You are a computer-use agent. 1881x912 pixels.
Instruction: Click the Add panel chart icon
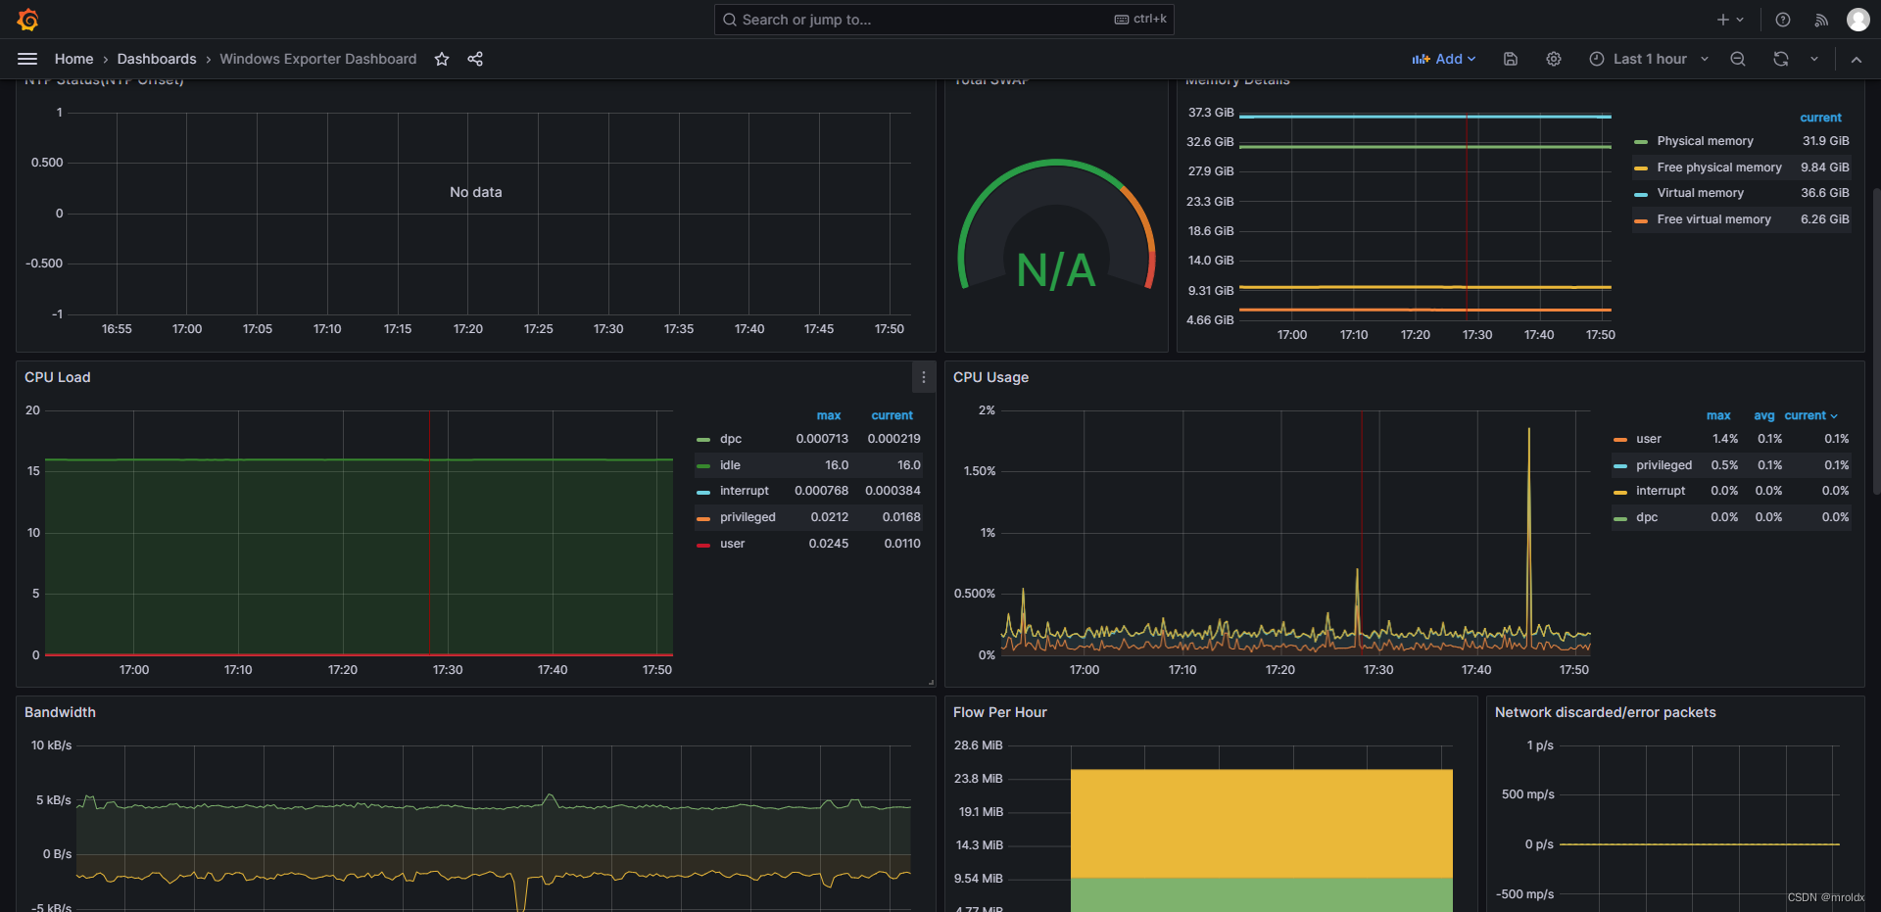1421,59
